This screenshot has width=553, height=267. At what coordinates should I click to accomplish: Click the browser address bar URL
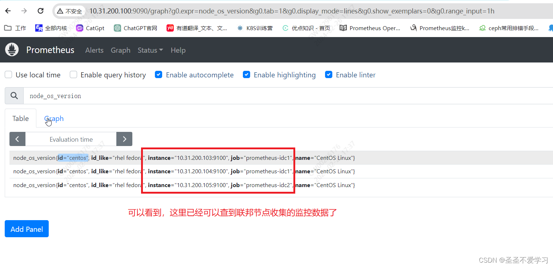pyautogui.click(x=292, y=11)
